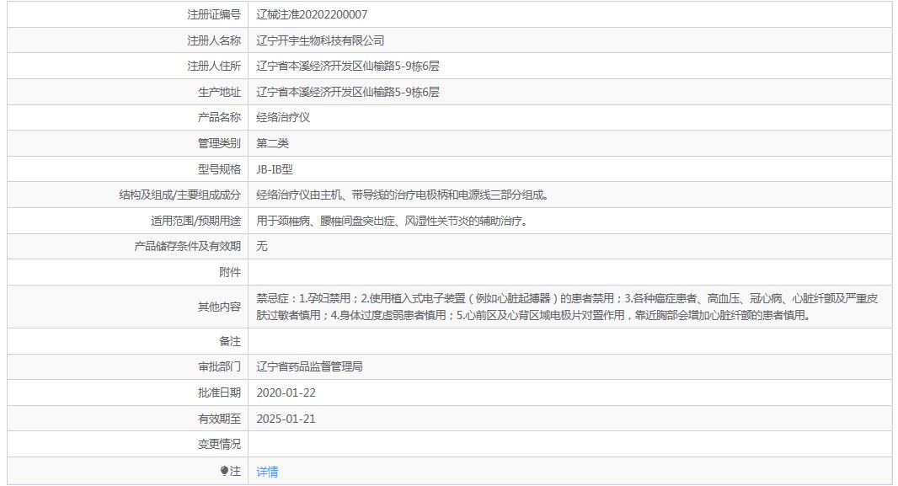The height and width of the screenshot is (486, 898).
Task: Select the model value JB-IB型
Action: 275,169
